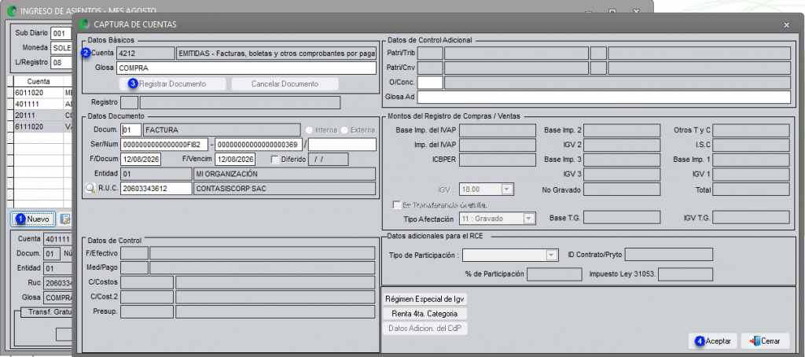
Task: Click the Presup. code field
Action: click(147, 312)
